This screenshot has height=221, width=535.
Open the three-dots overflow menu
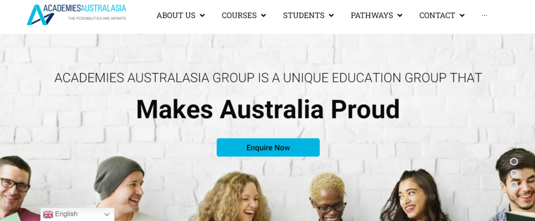(x=484, y=15)
